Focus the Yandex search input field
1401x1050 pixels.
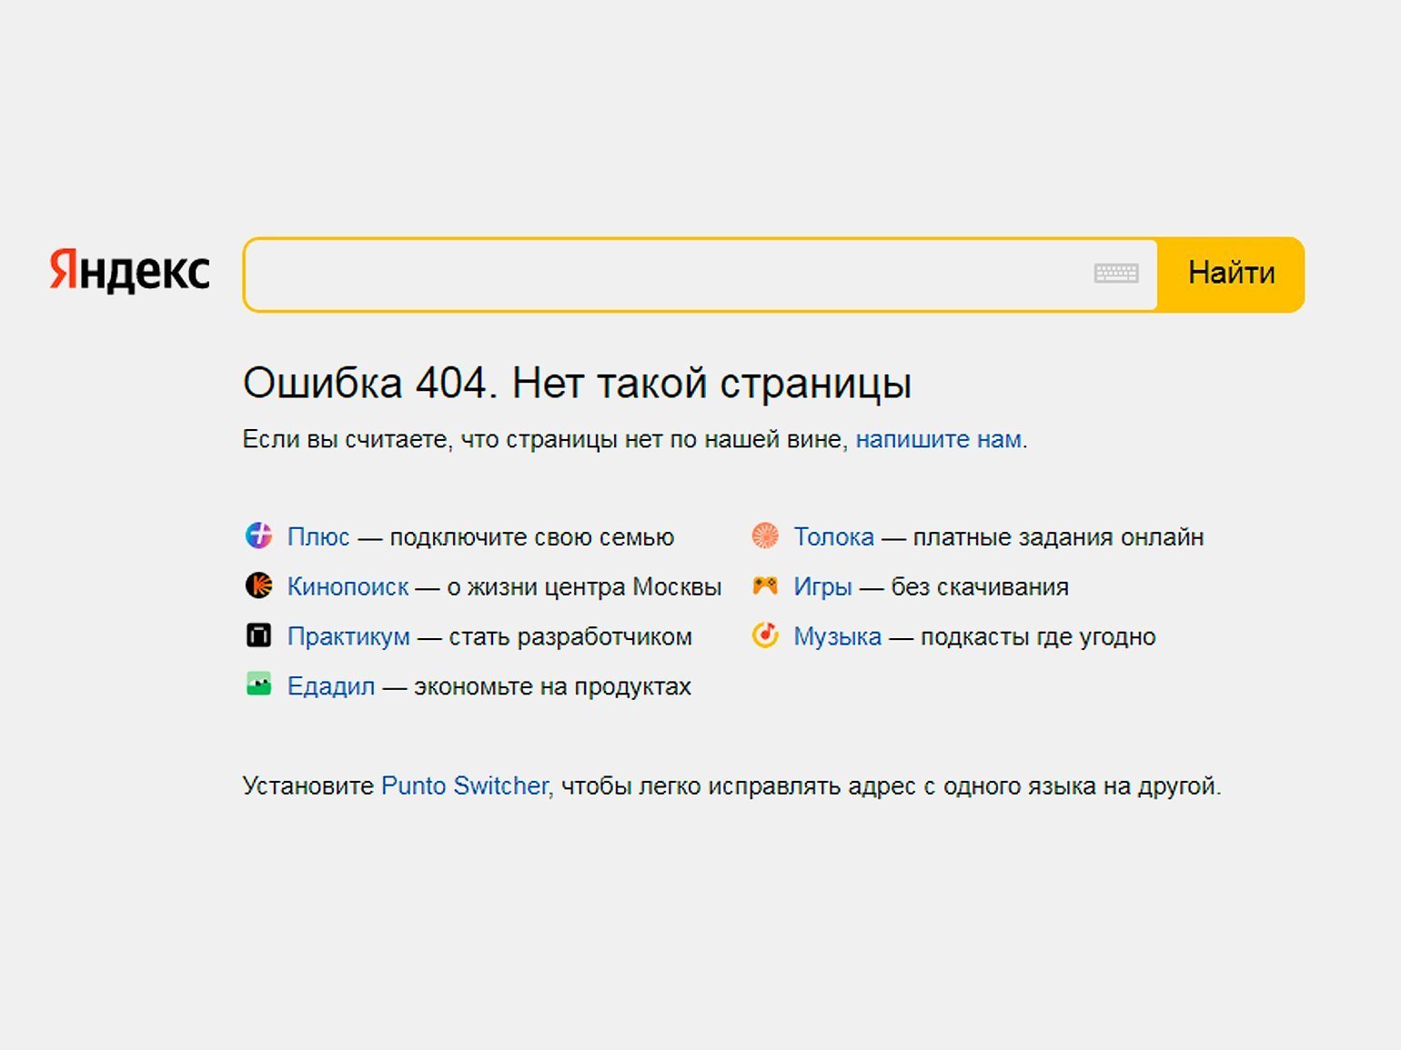(x=700, y=275)
